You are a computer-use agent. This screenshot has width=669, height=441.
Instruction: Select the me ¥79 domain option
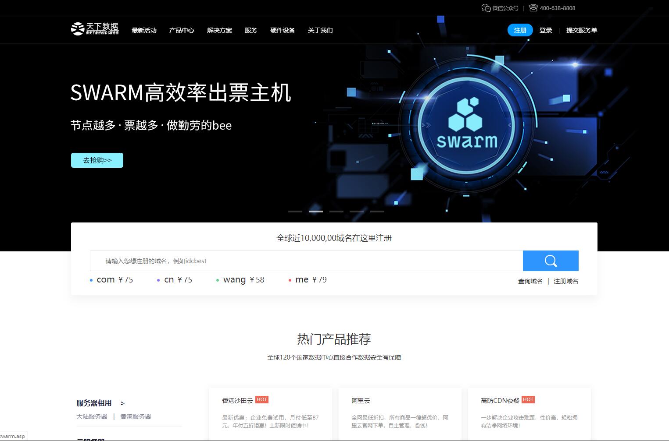point(308,280)
